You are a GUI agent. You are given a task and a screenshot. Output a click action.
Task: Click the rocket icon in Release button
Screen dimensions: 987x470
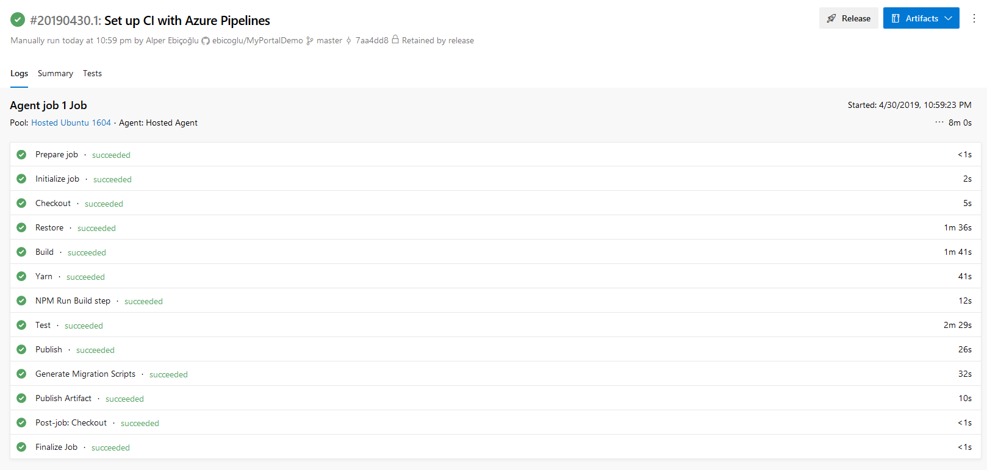tap(831, 18)
